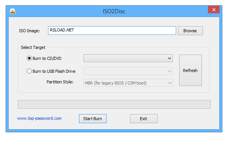234x144 pixels.
Task: Open the Partition Style dropdown
Action: [x=128, y=83]
